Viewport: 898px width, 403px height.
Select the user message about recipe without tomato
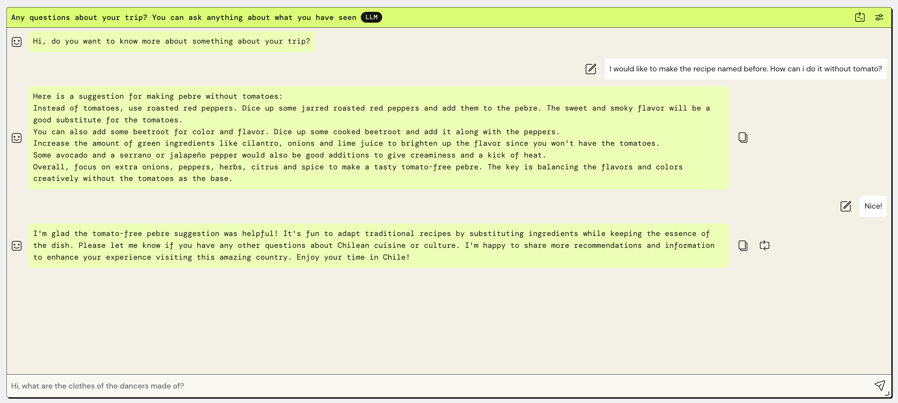(x=745, y=69)
